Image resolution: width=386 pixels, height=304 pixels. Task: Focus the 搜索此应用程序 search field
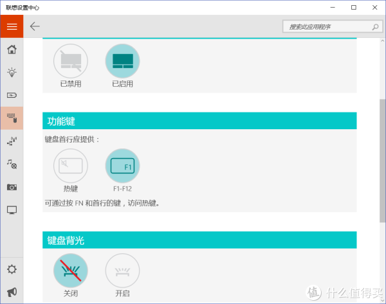coord(333,26)
